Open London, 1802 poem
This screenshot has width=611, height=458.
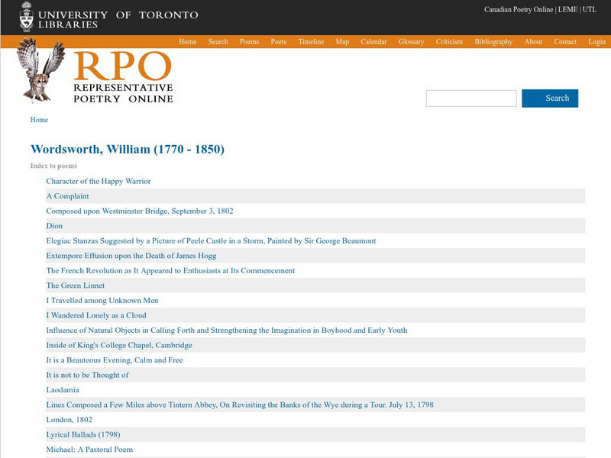pos(69,420)
